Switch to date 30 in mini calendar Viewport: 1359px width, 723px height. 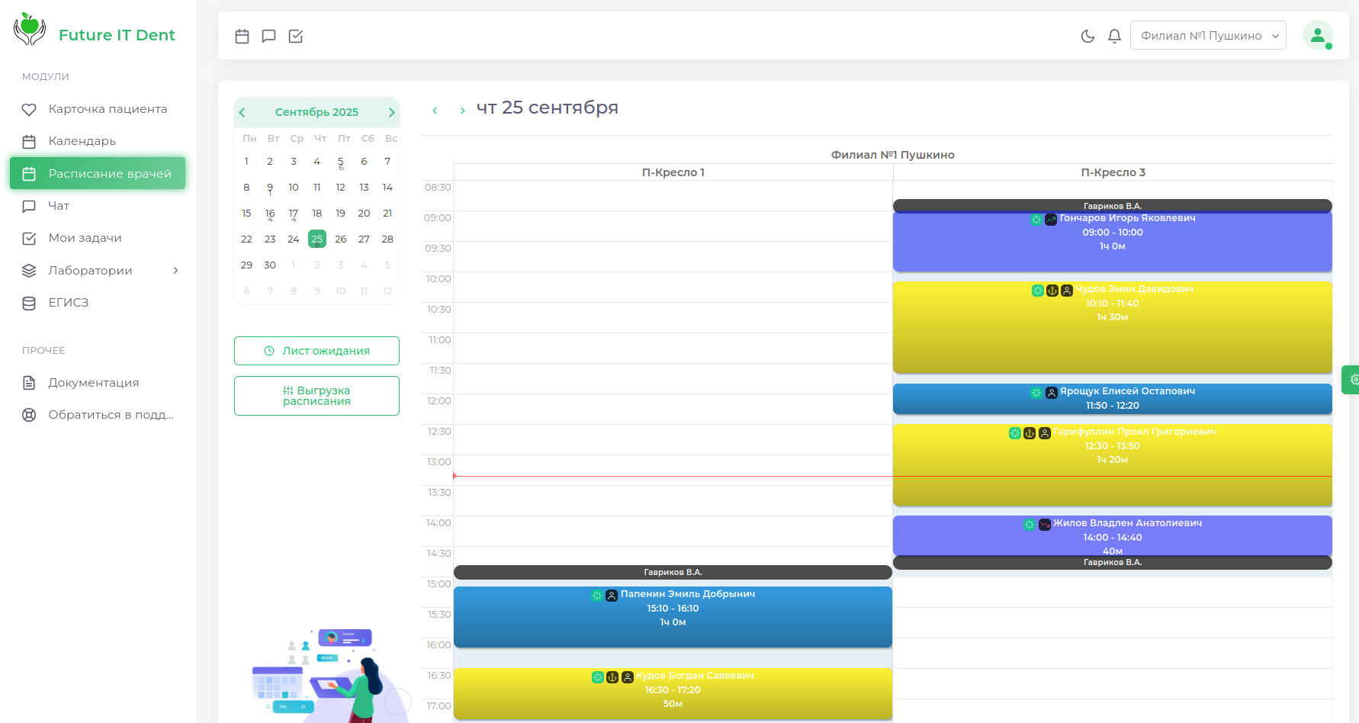tap(270, 265)
